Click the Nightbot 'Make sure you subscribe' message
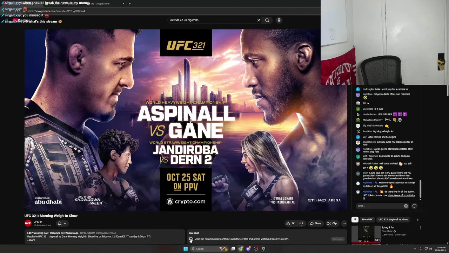Screen dimensions: 449x253 [x=389, y=184]
